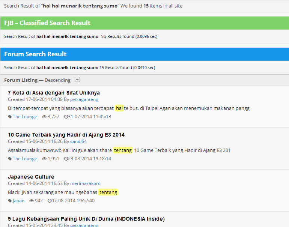Screen dimensions: 289x227
Task: Click Created 14-06-2014 16:53 text
Action: click(x=35, y=183)
